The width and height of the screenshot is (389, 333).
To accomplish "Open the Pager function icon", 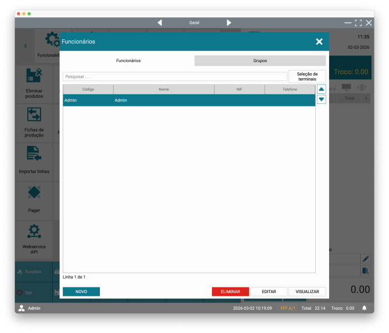I will click(34, 193).
